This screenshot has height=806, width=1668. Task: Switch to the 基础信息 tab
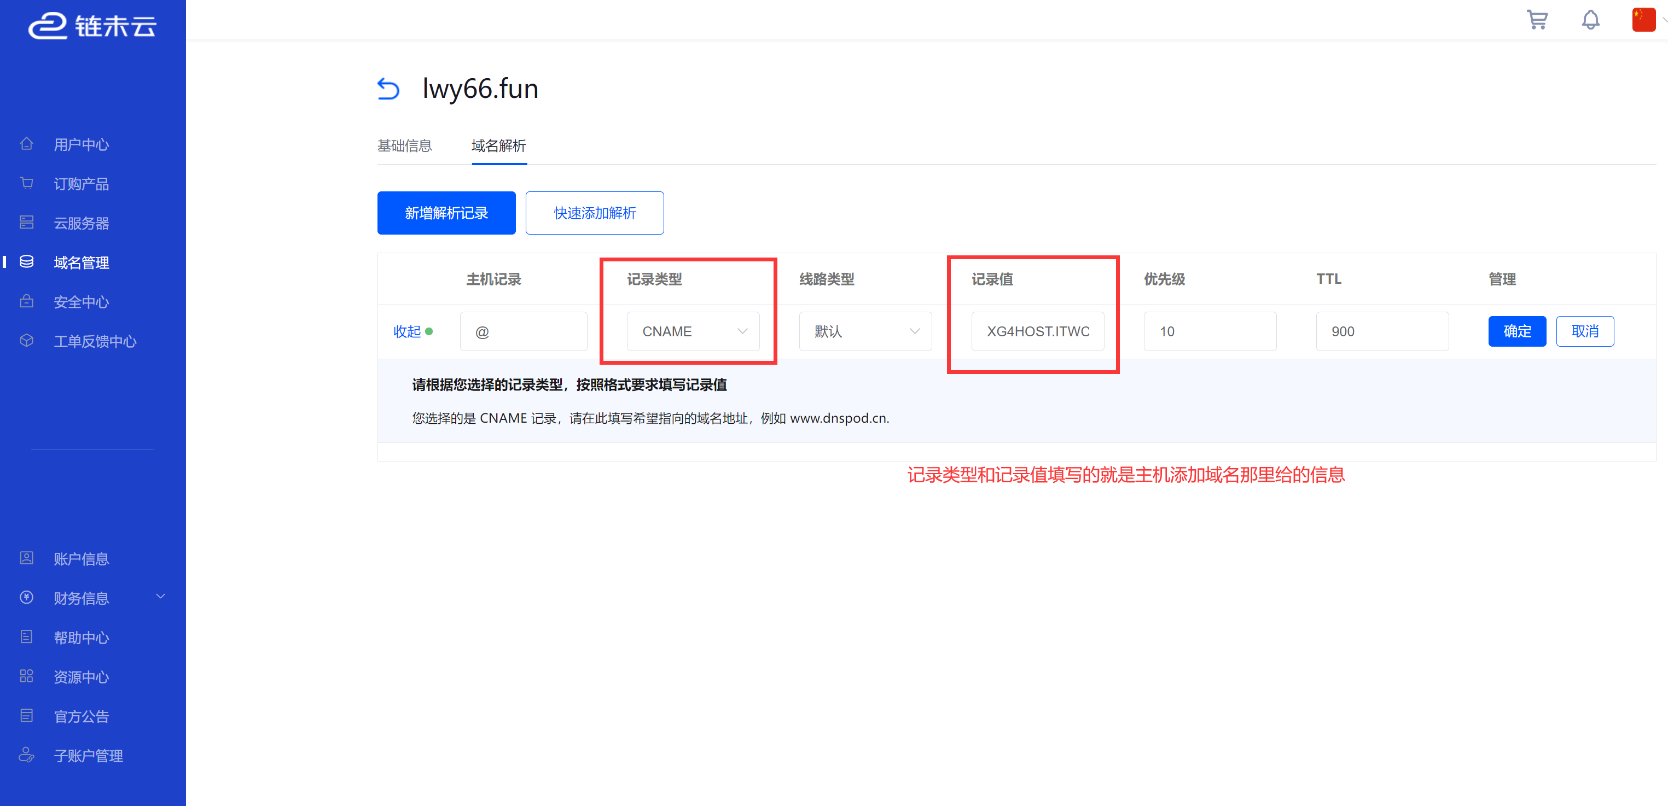click(x=405, y=145)
